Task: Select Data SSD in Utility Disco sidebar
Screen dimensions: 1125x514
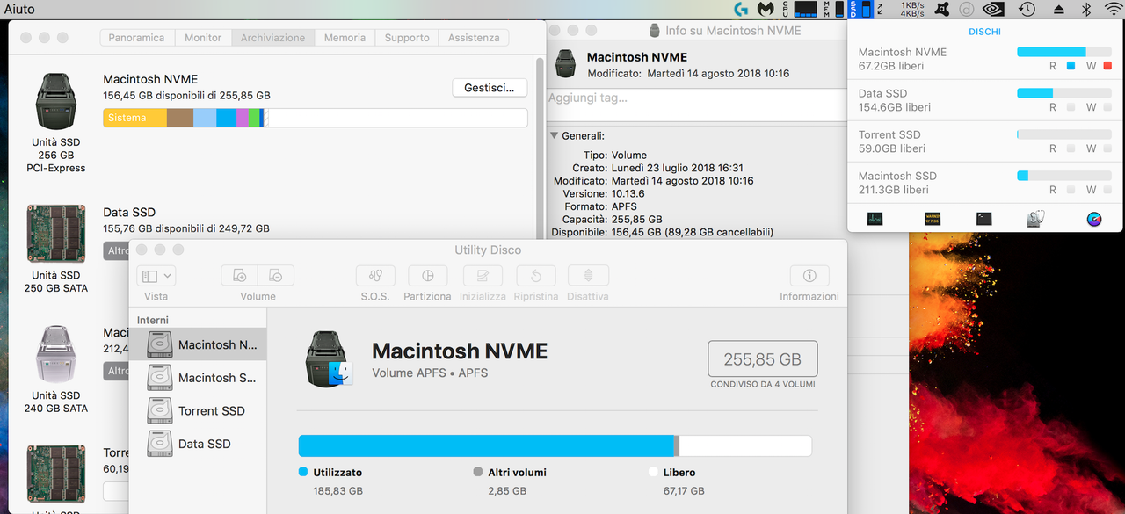Action: [x=199, y=444]
